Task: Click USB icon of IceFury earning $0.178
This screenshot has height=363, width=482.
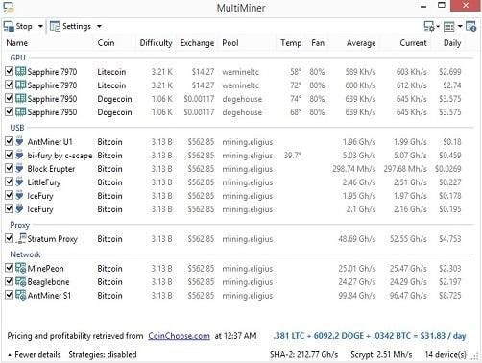Action: (20, 195)
